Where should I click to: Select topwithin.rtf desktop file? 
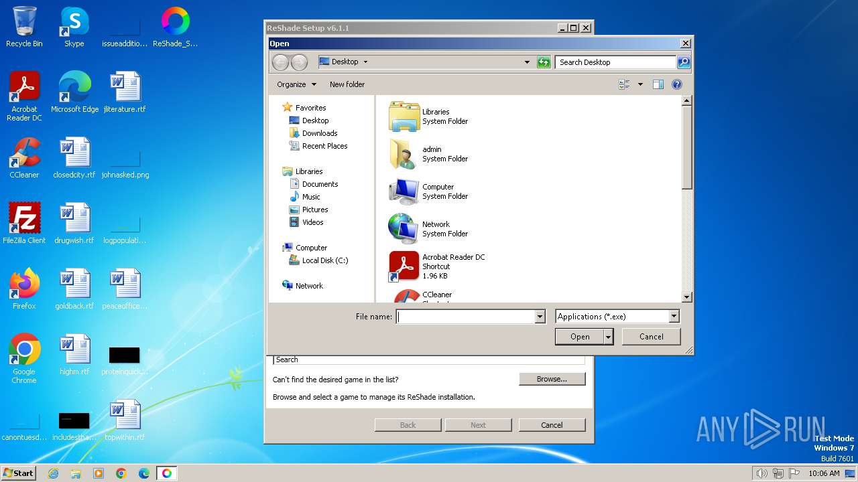coord(125,420)
